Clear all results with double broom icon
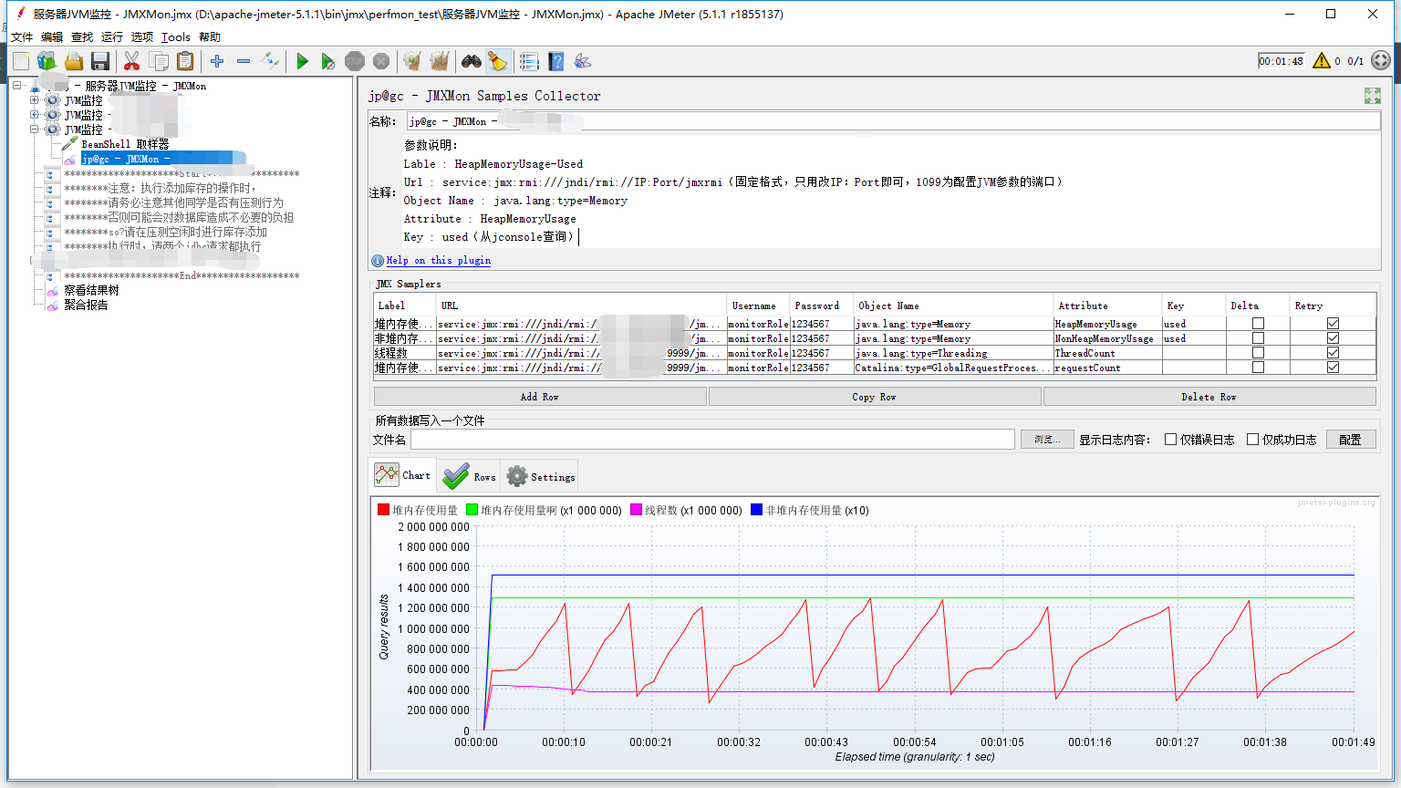Viewport: 1401px width, 788px height. [x=440, y=61]
